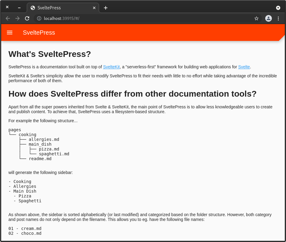The image size is (286, 242).
Task: Click the "What's SveltePress?" heading
Action: click(x=50, y=54)
